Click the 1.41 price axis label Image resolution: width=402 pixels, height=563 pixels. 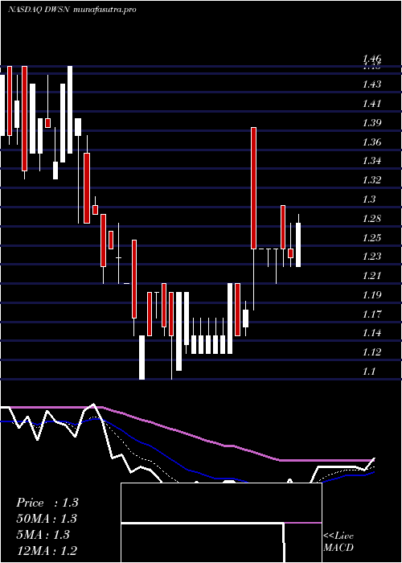click(371, 104)
